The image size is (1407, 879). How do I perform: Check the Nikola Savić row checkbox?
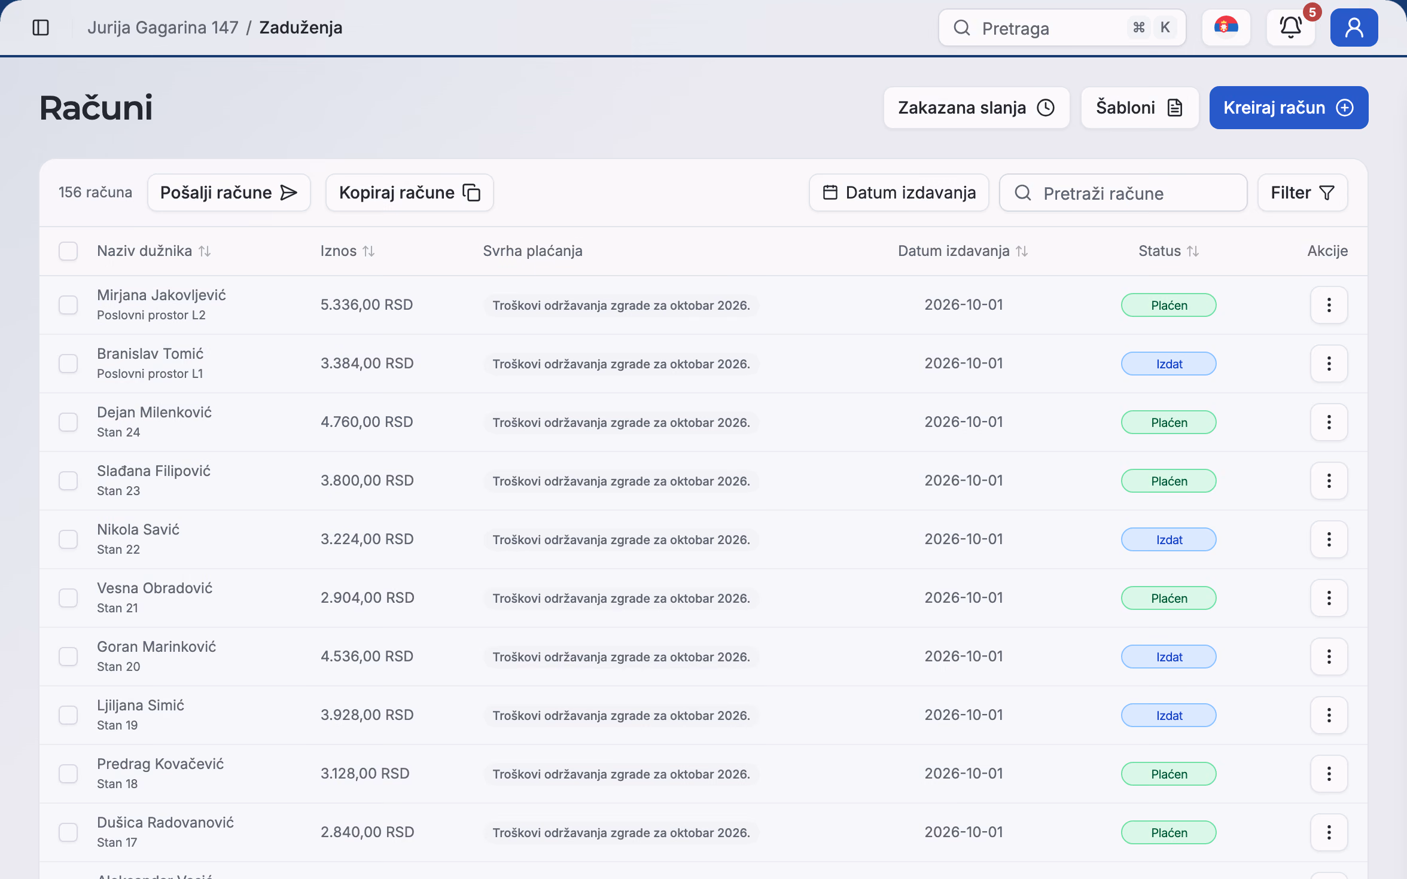(68, 539)
